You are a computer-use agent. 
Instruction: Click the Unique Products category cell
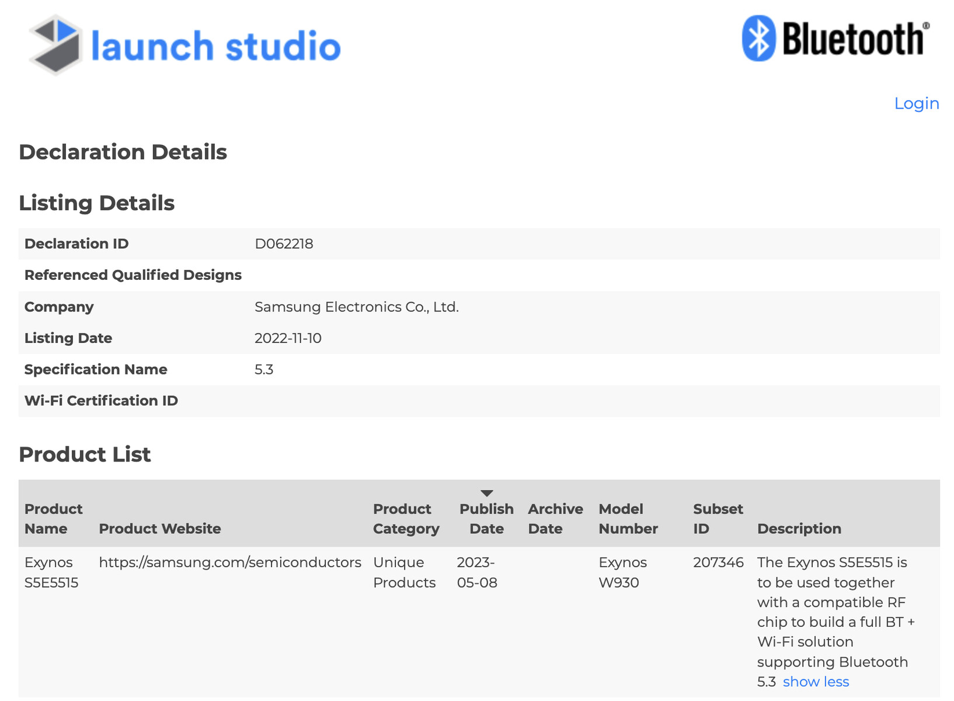coord(405,572)
